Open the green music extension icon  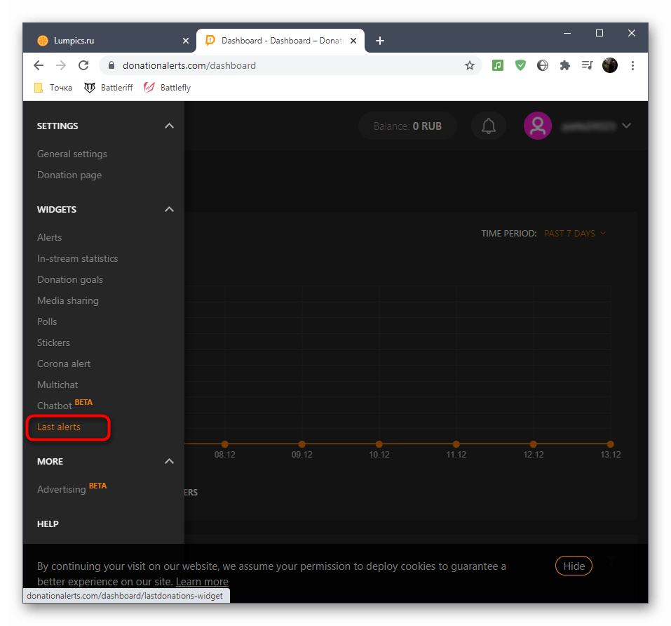pos(497,65)
